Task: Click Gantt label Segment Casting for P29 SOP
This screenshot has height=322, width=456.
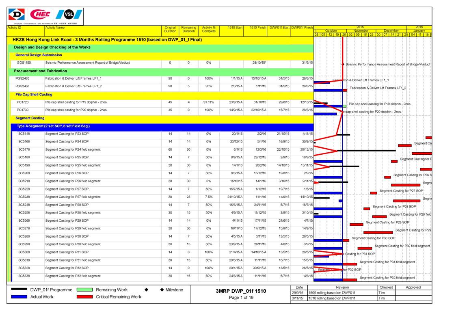Action: (388, 222)
